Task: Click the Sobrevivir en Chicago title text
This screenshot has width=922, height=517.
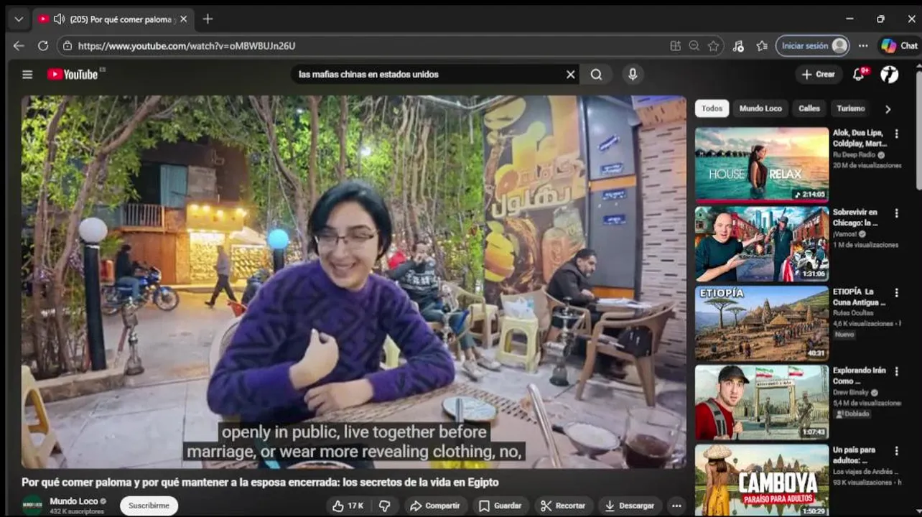Action: [x=855, y=218]
